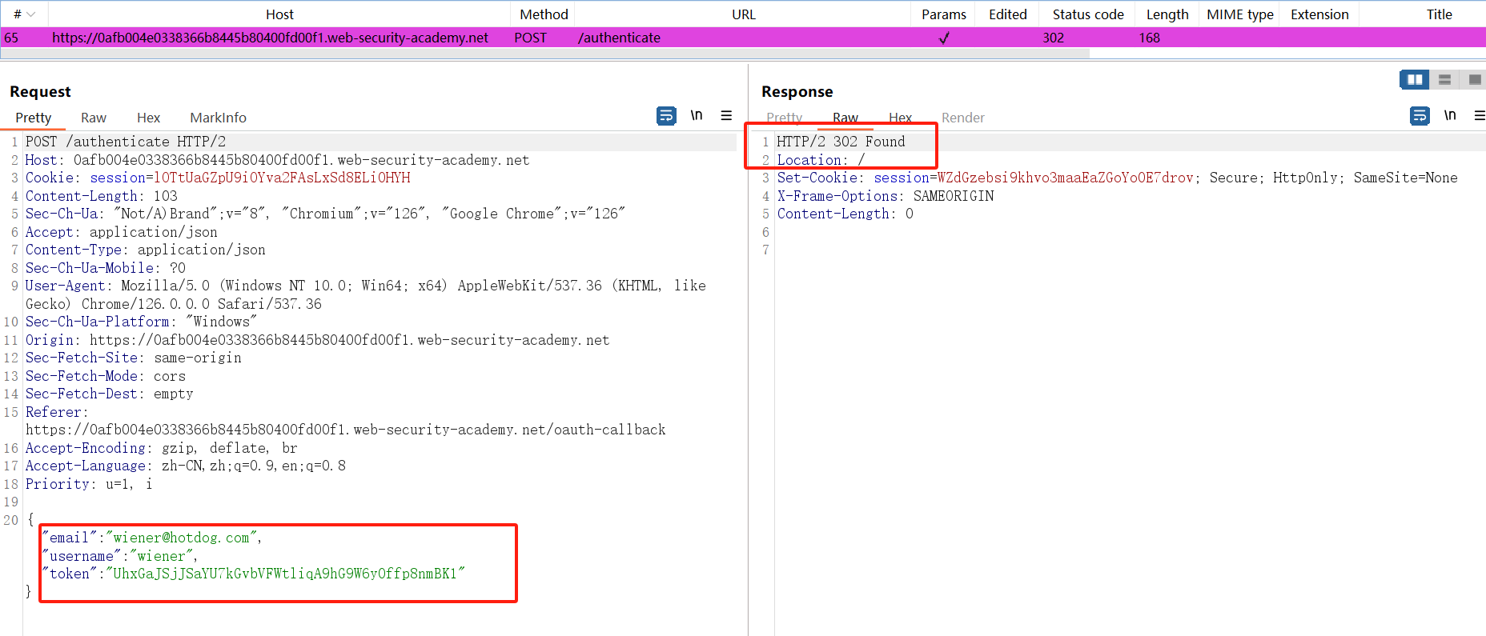Sort by Params column header
This screenshot has width=1486, height=636.
click(x=943, y=14)
